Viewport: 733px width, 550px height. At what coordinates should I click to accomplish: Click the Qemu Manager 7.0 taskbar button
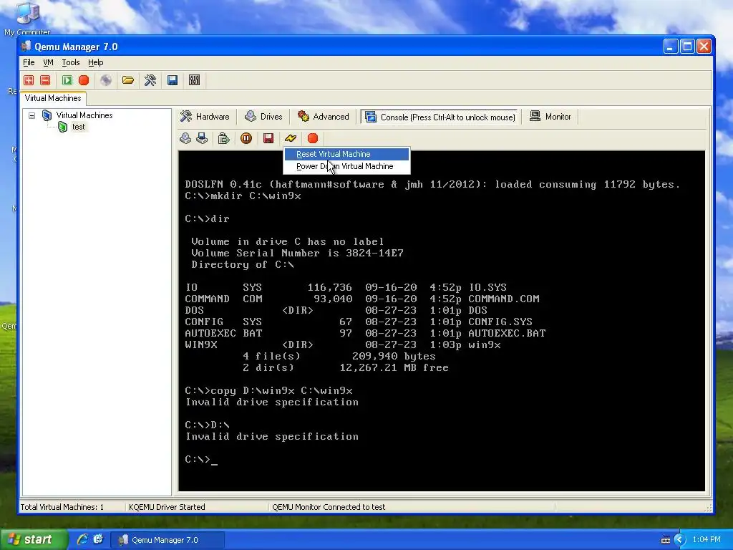167,540
